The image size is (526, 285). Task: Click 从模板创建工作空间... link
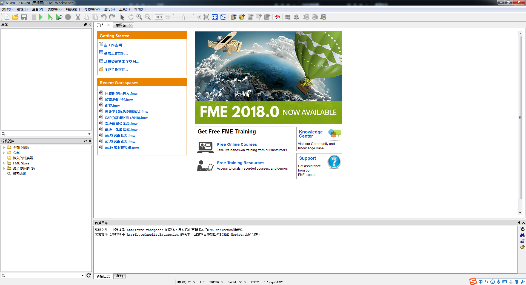121,61
